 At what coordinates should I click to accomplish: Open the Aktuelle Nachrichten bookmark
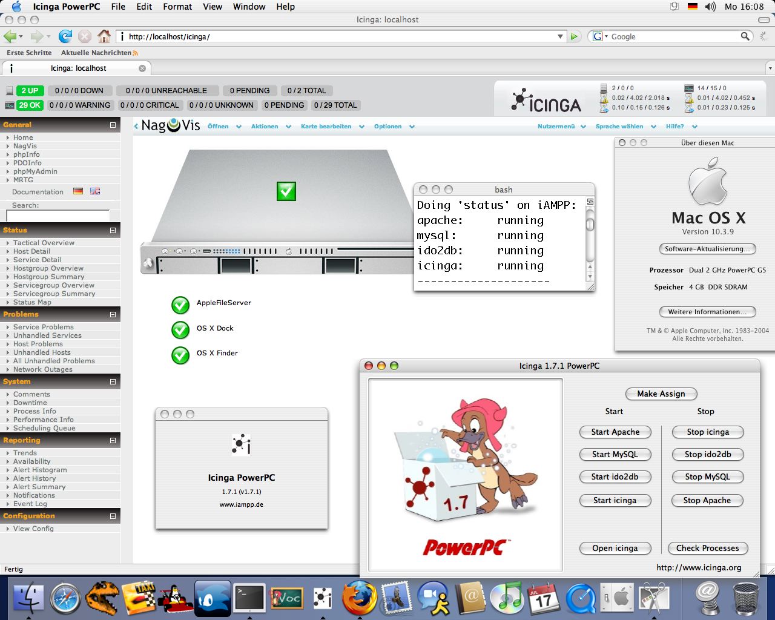[x=99, y=53]
